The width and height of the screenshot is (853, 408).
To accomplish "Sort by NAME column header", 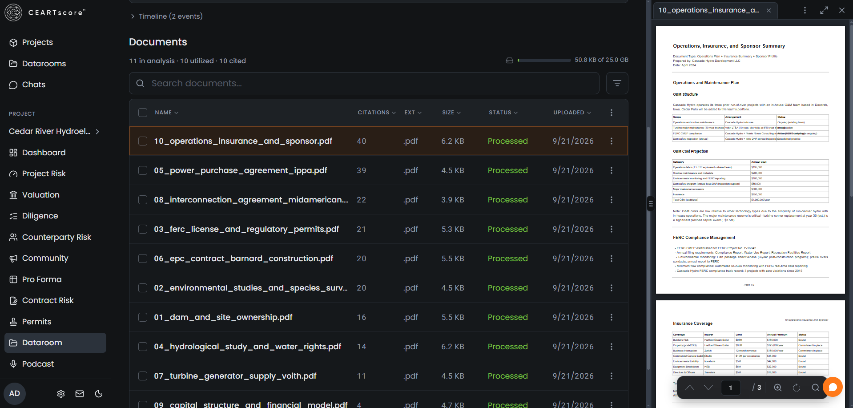I will point(166,113).
